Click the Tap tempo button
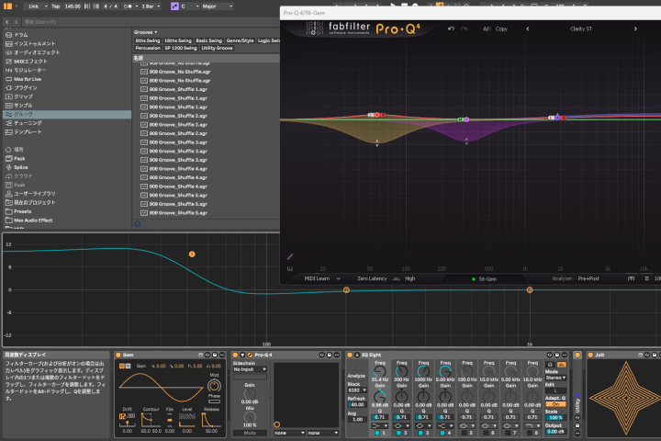 [x=55, y=6]
